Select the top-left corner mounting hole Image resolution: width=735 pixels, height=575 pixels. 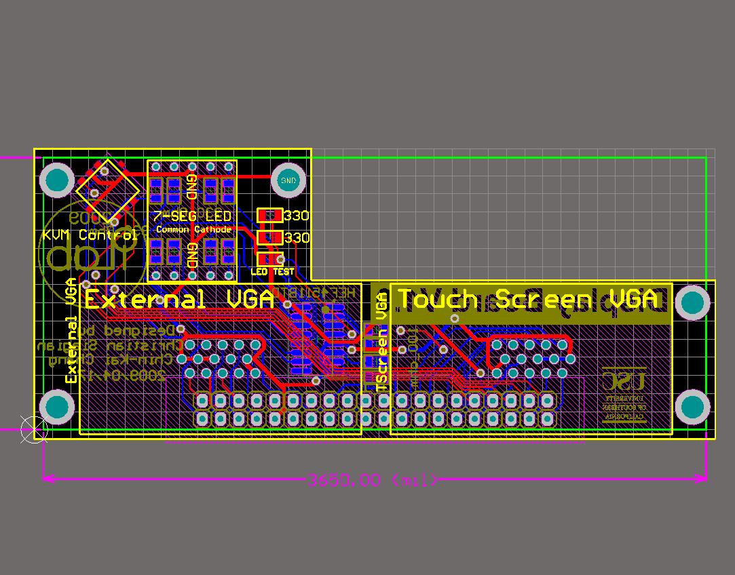[x=57, y=180]
